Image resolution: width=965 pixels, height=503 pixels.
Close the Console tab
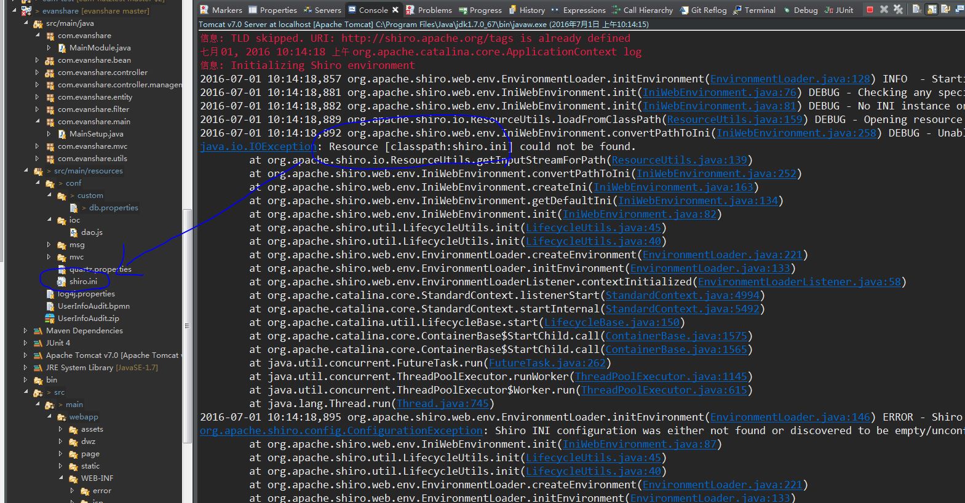[x=395, y=10]
